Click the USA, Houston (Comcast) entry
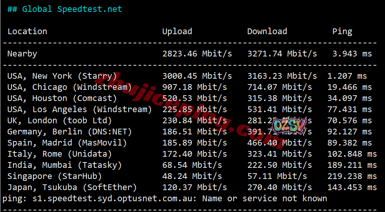The image size is (385, 212). point(62,98)
